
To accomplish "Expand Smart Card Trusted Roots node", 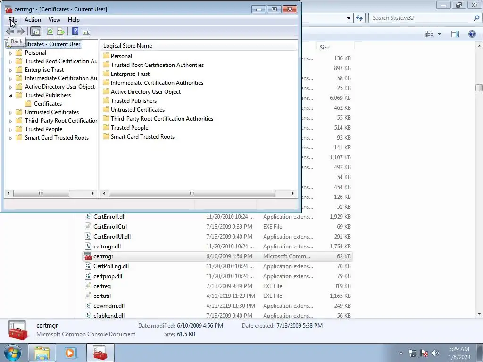I will [x=10, y=138].
